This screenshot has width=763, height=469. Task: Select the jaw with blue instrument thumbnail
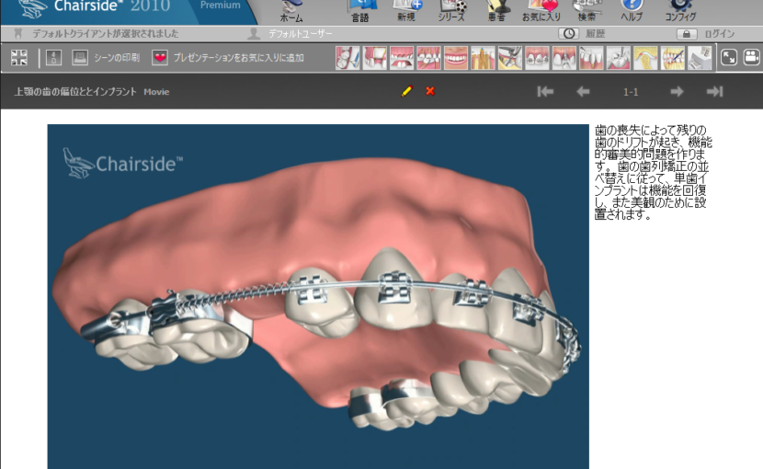point(673,58)
